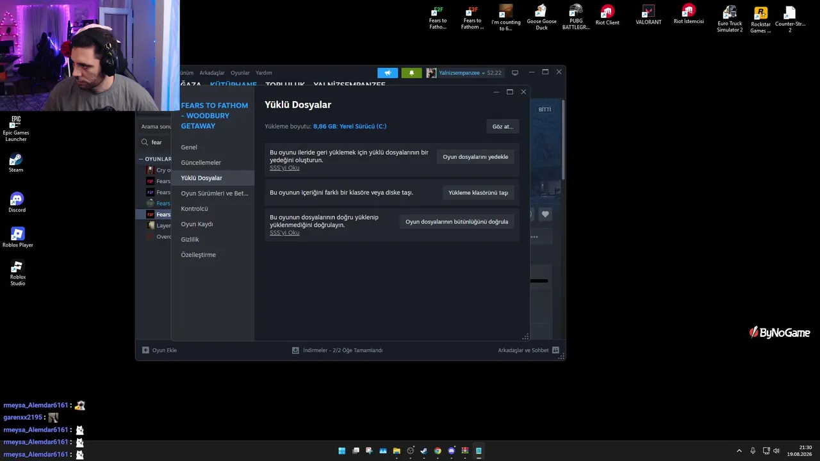
Task: Open the Oyunlar menu in Steam
Action: [240, 73]
